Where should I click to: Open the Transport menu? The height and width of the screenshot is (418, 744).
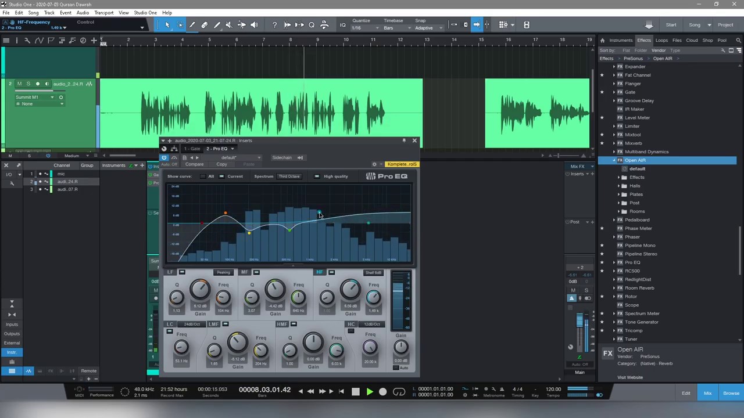click(104, 13)
